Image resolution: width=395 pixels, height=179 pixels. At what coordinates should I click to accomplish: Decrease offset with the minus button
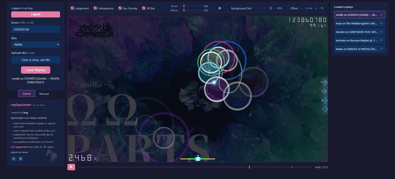pos(302,8)
